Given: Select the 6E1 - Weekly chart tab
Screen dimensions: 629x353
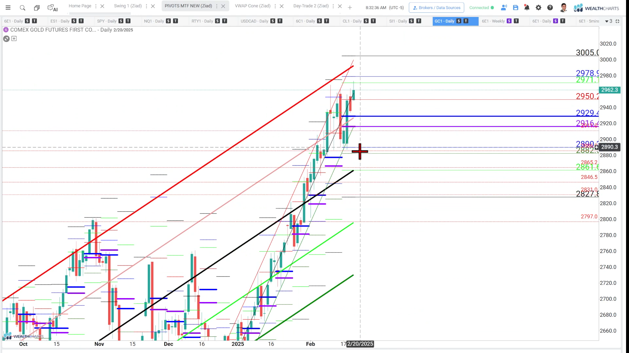Looking at the screenshot, I should [x=493, y=21].
